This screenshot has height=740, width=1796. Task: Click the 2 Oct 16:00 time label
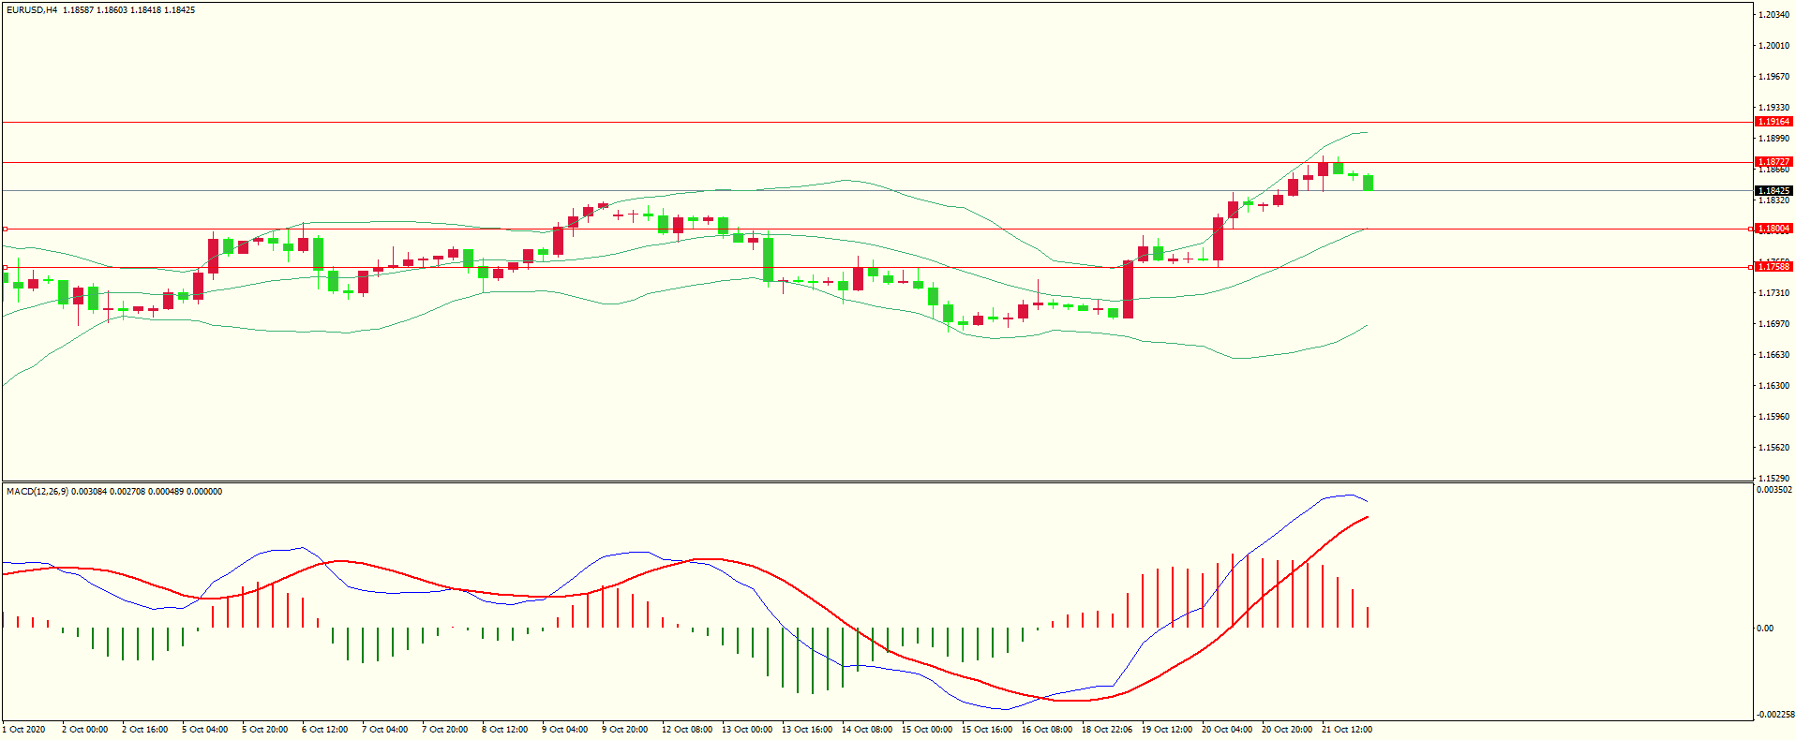click(145, 730)
